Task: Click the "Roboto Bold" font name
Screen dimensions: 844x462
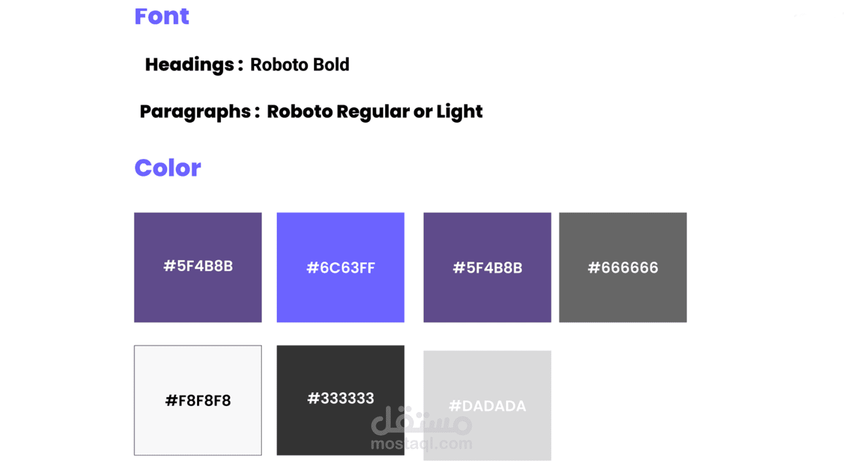Action: (300, 65)
